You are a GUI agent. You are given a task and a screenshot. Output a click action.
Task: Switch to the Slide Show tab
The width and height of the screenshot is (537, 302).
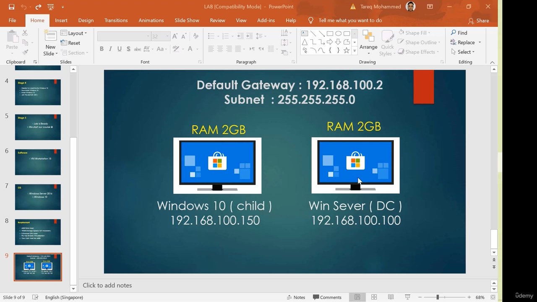[x=187, y=20]
